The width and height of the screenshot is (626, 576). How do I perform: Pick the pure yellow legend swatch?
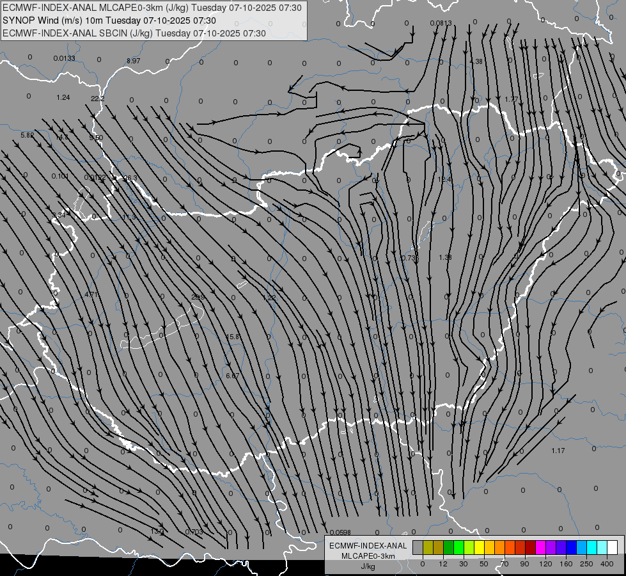click(480, 547)
